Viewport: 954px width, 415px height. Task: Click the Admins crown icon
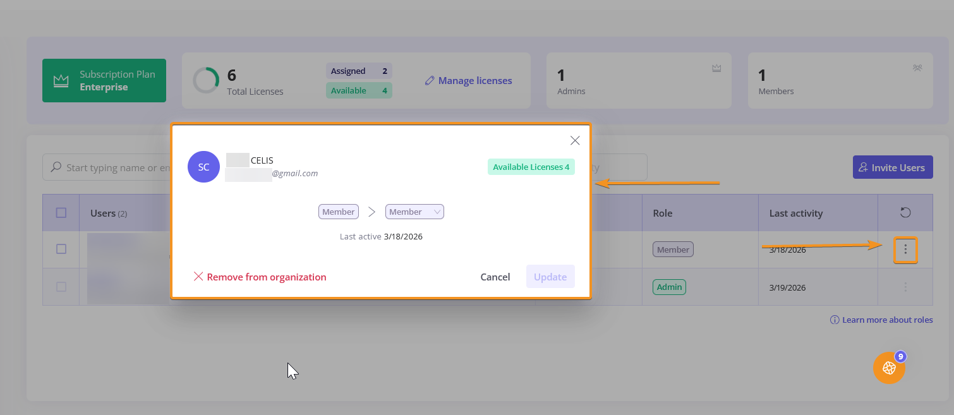click(x=716, y=68)
